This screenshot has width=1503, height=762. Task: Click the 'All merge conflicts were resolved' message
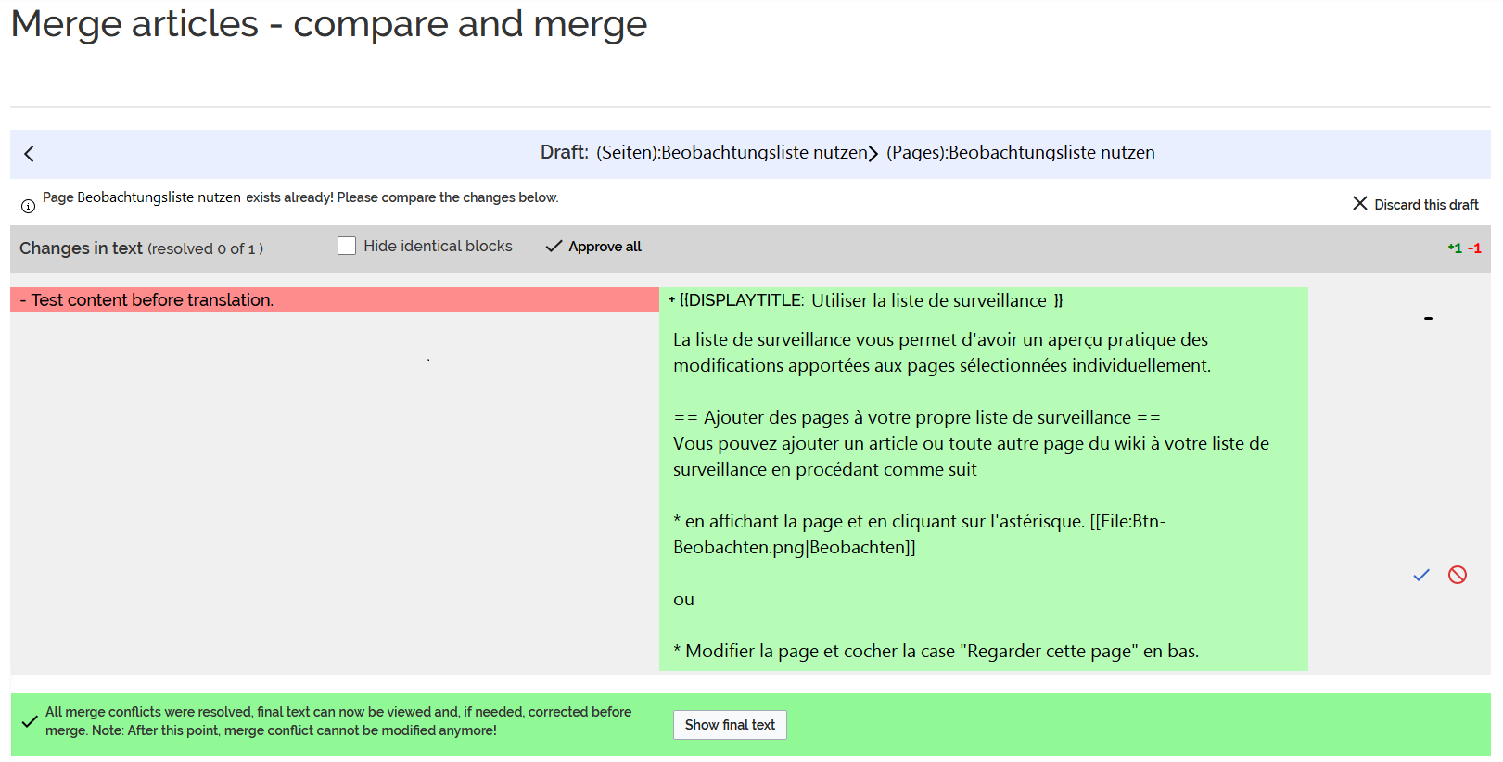pyautogui.click(x=338, y=721)
